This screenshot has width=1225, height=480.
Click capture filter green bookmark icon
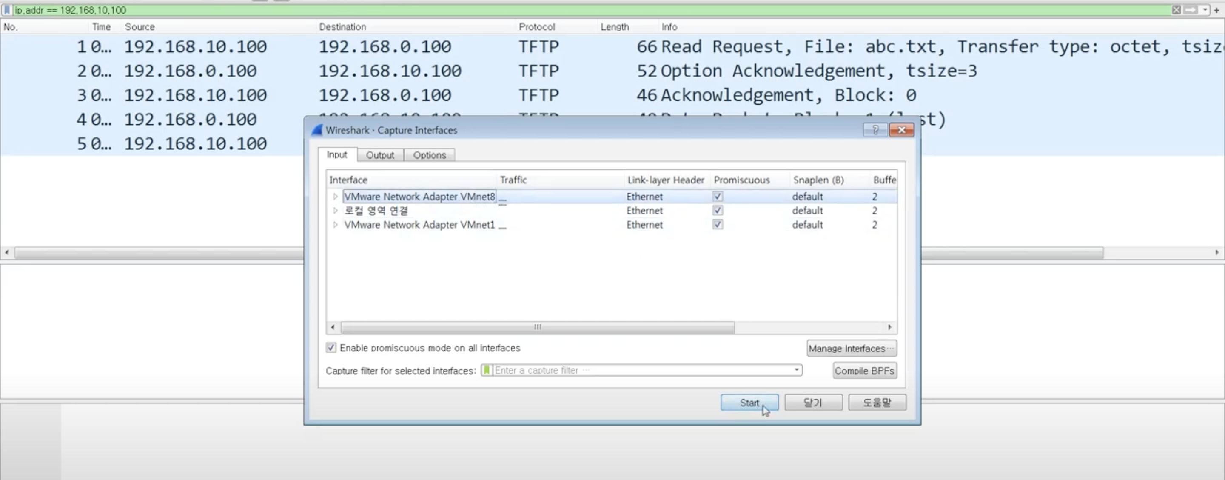pos(487,370)
